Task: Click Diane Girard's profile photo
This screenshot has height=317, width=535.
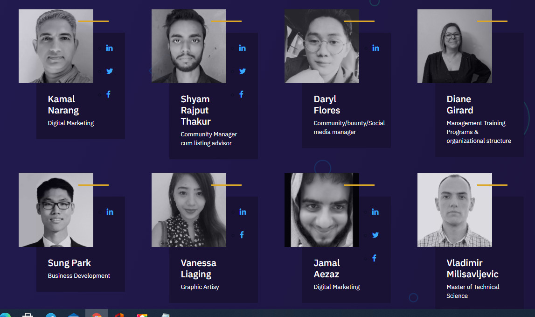Action: [454, 46]
